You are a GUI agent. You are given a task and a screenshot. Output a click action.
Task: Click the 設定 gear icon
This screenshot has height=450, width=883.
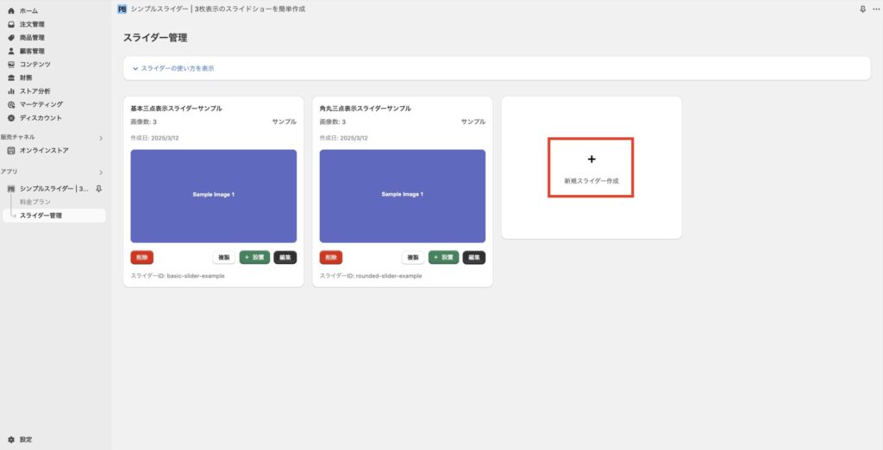click(x=10, y=440)
